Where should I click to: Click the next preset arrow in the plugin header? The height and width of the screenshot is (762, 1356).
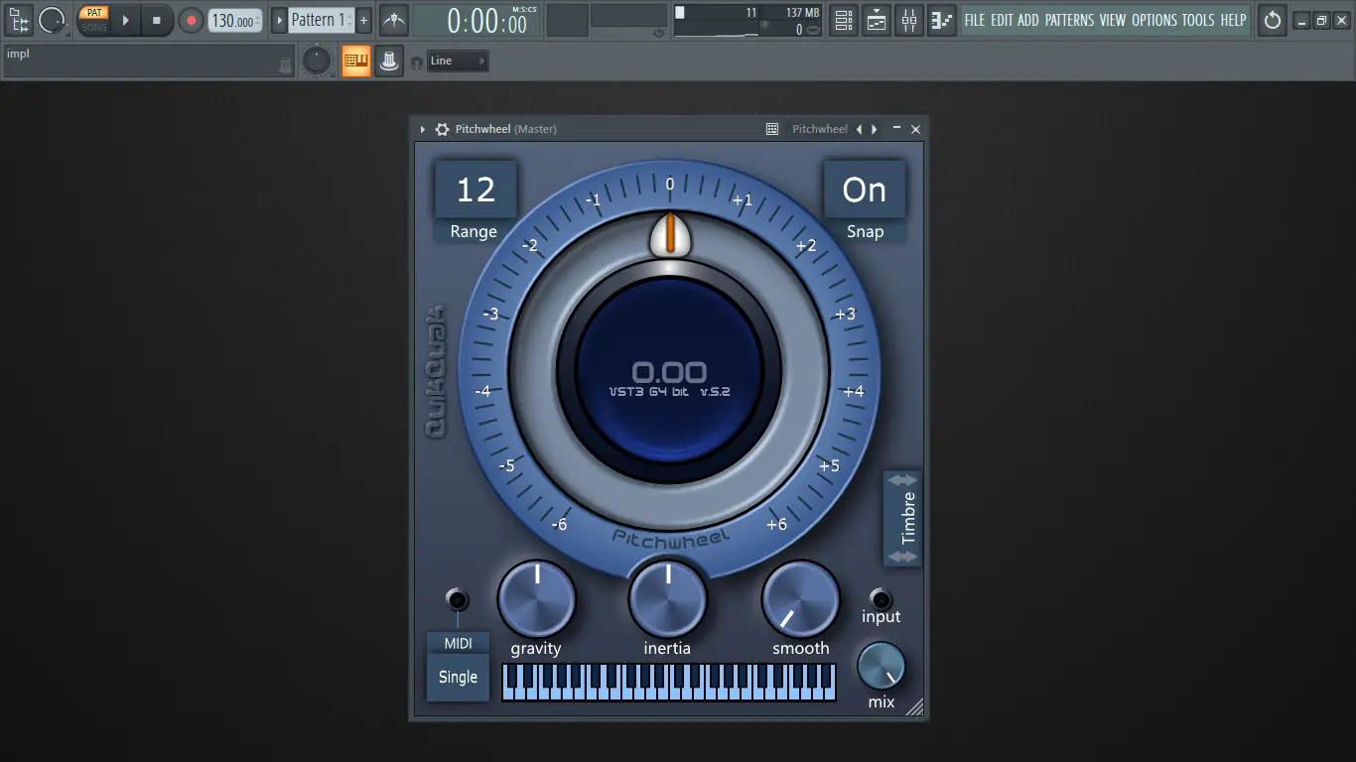(874, 129)
